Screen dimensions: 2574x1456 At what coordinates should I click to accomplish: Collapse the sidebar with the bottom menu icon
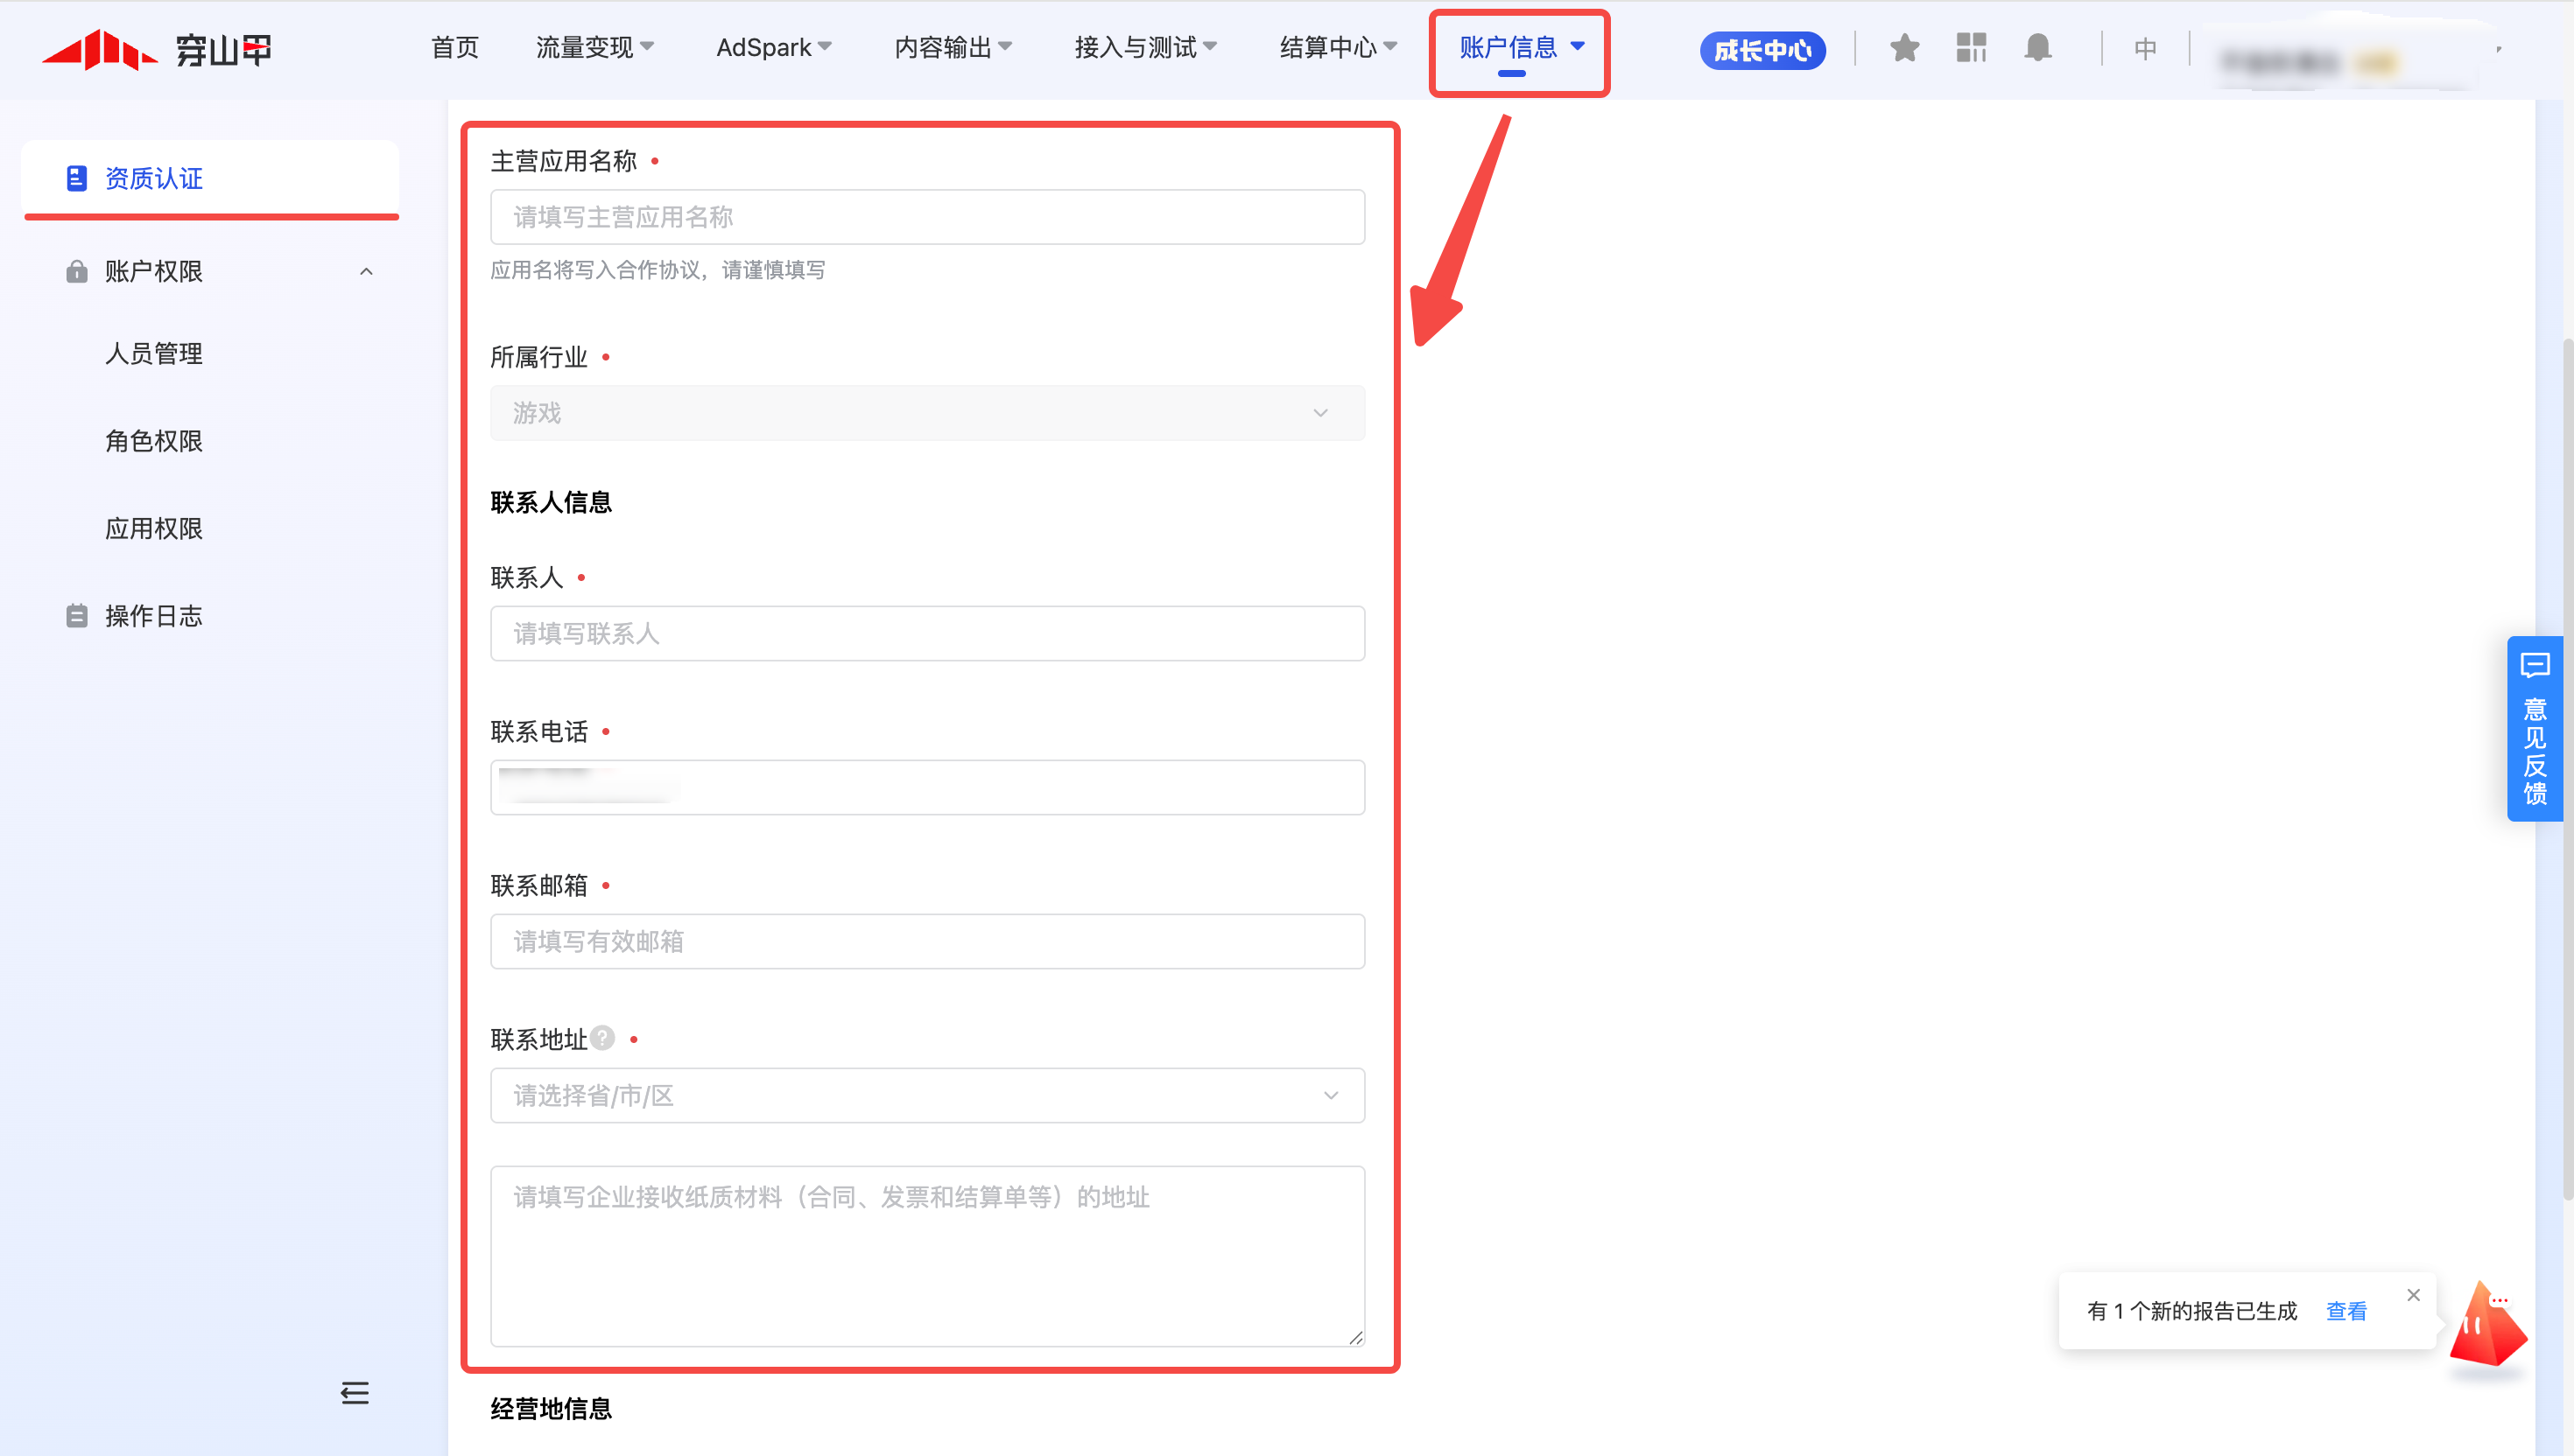[354, 1392]
